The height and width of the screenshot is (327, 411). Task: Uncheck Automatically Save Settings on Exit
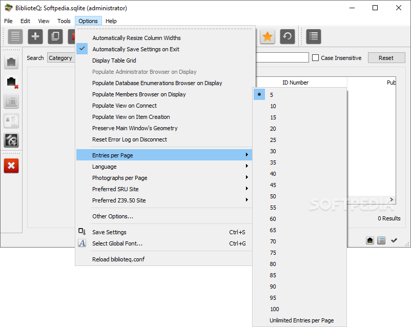tap(165, 49)
